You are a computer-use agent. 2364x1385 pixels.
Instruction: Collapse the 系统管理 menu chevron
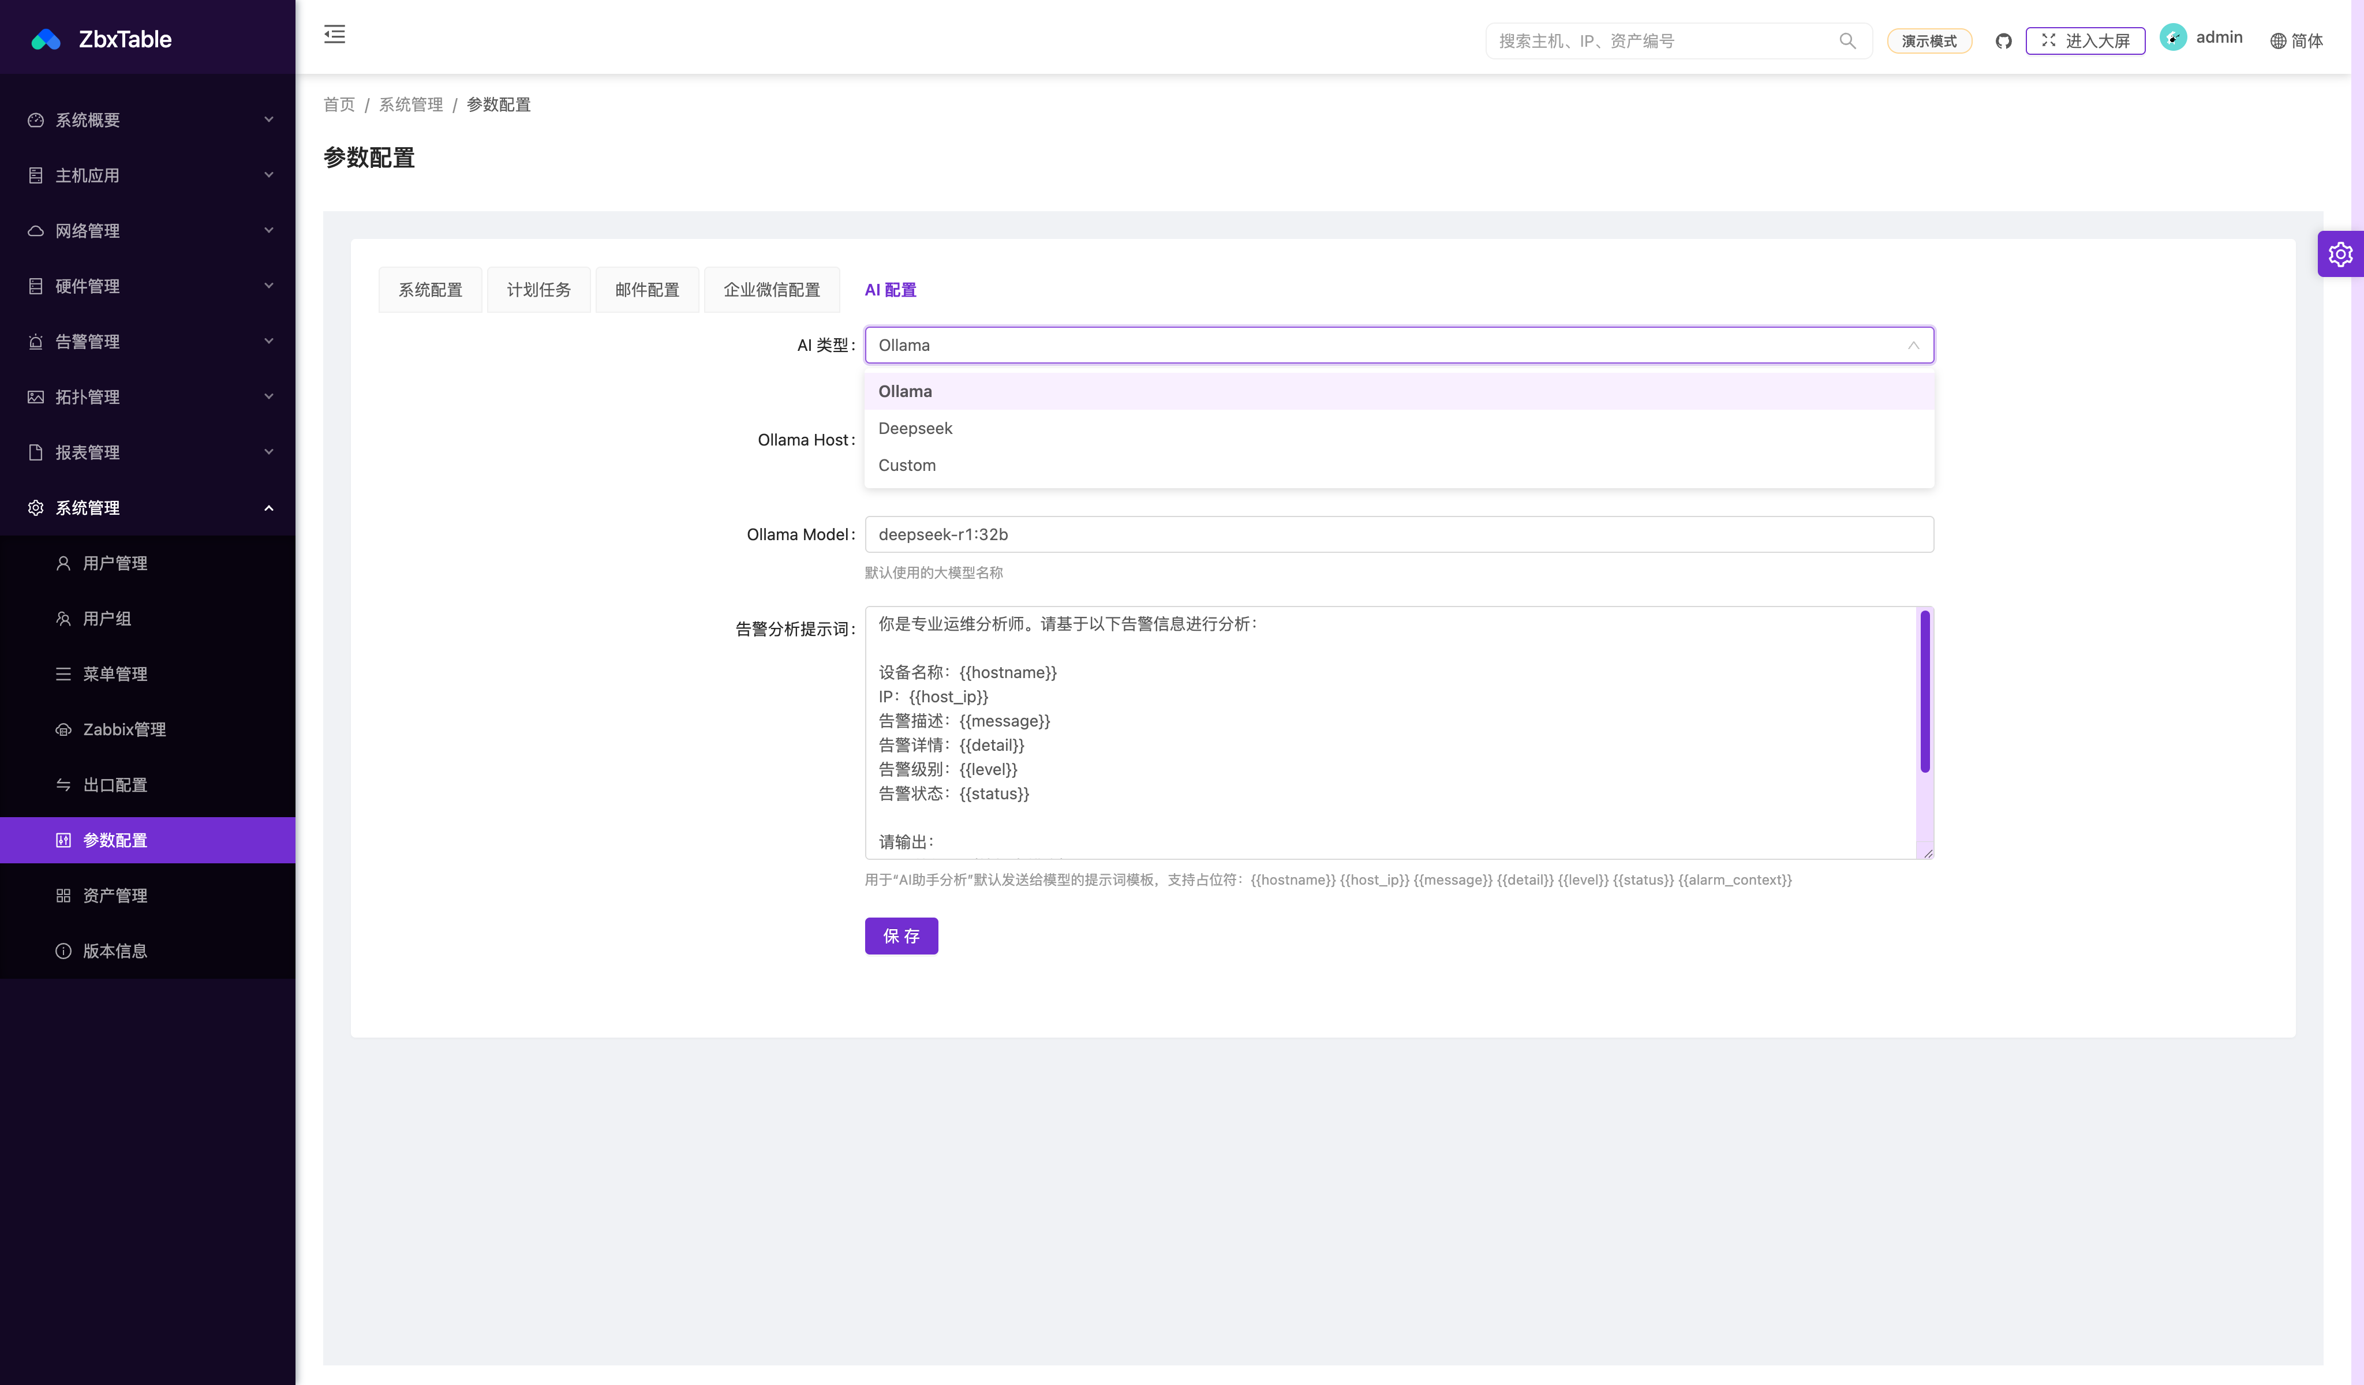(x=269, y=507)
